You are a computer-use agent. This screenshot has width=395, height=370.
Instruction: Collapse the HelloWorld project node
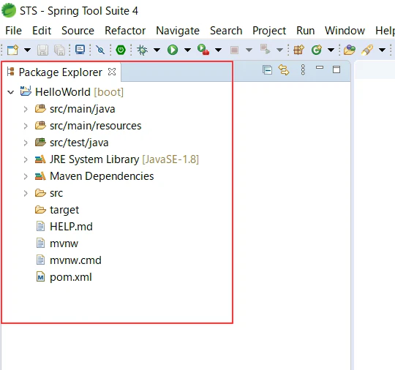(10, 92)
